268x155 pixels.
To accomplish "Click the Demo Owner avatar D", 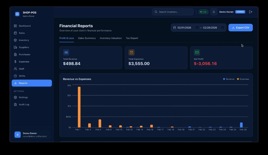I will click(x=18, y=135).
